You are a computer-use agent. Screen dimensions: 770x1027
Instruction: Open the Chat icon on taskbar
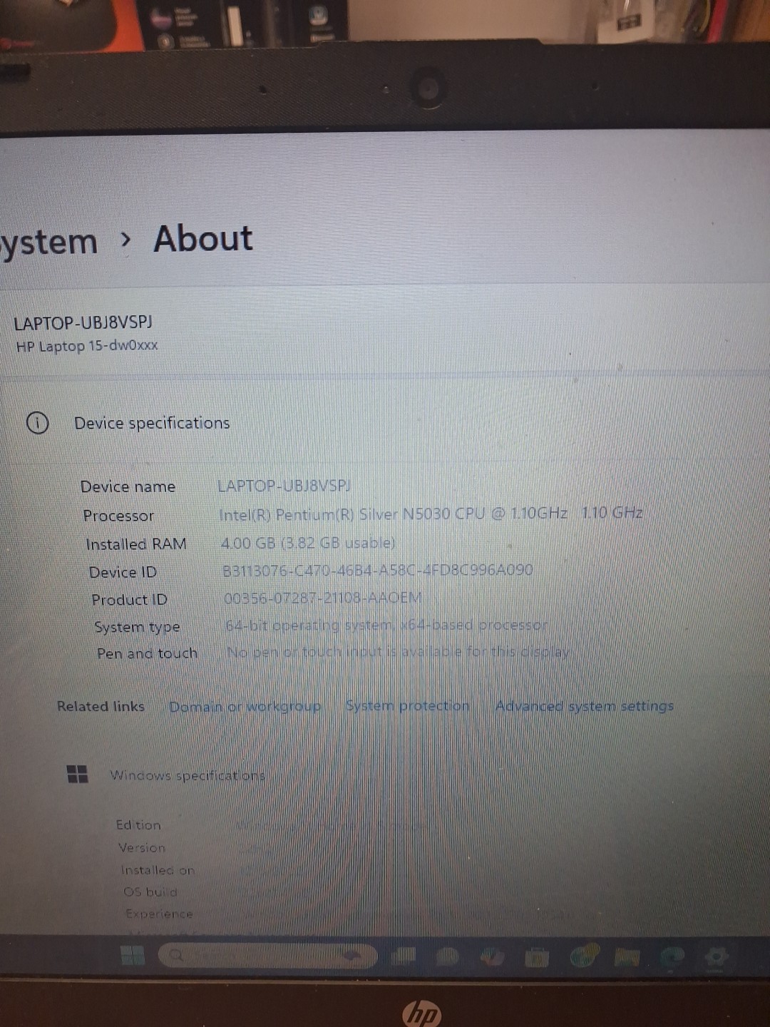pos(448,956)
